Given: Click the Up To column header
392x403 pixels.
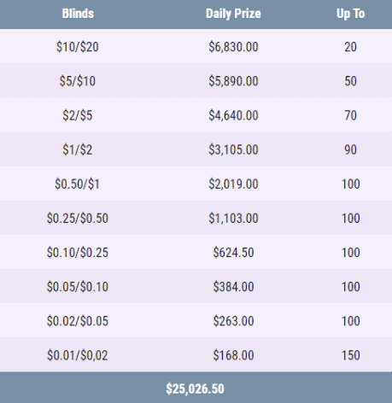Looking at the screenshot, I should 350,14.
